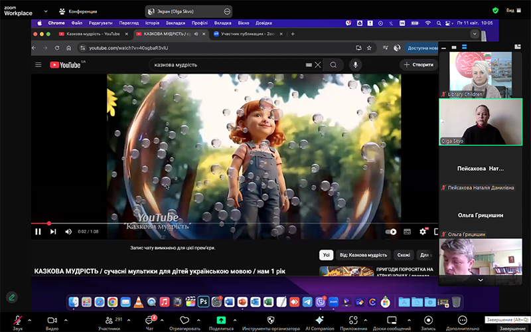This screenshot has width=531, height=332.
Task: Open Chrome Вкладка menu
Action: tap(223, 23)
